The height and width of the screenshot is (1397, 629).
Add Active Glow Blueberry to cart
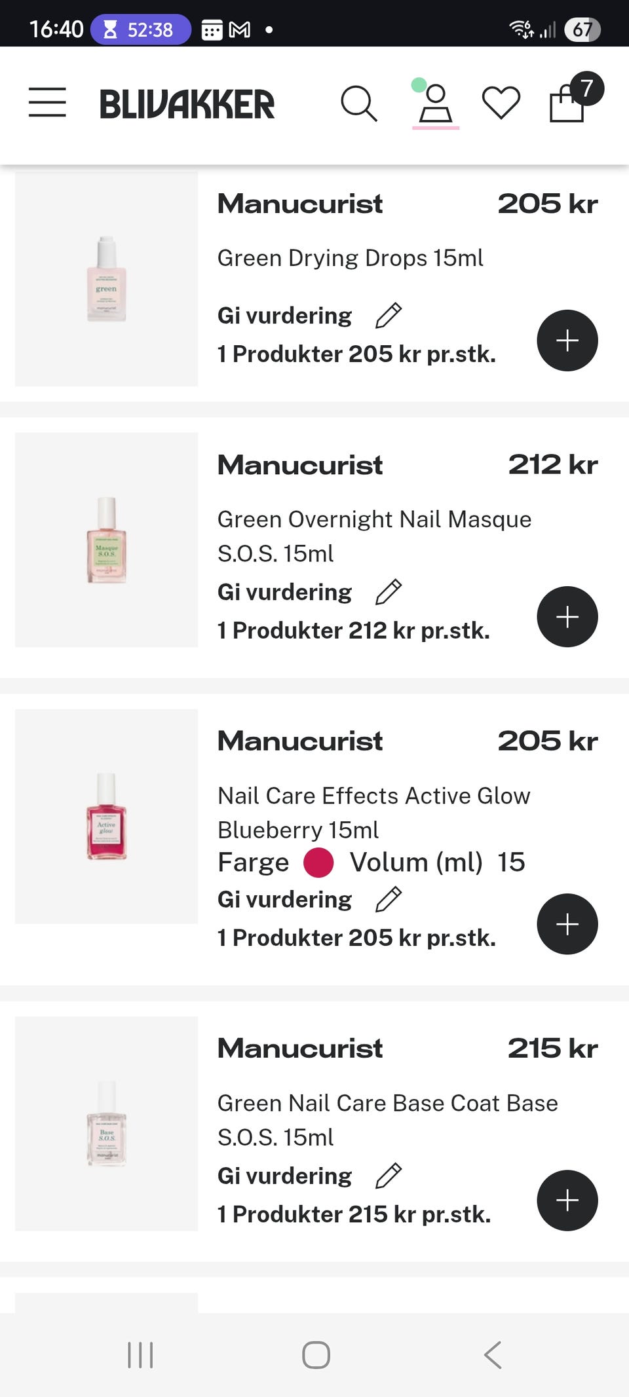(567, 924)
